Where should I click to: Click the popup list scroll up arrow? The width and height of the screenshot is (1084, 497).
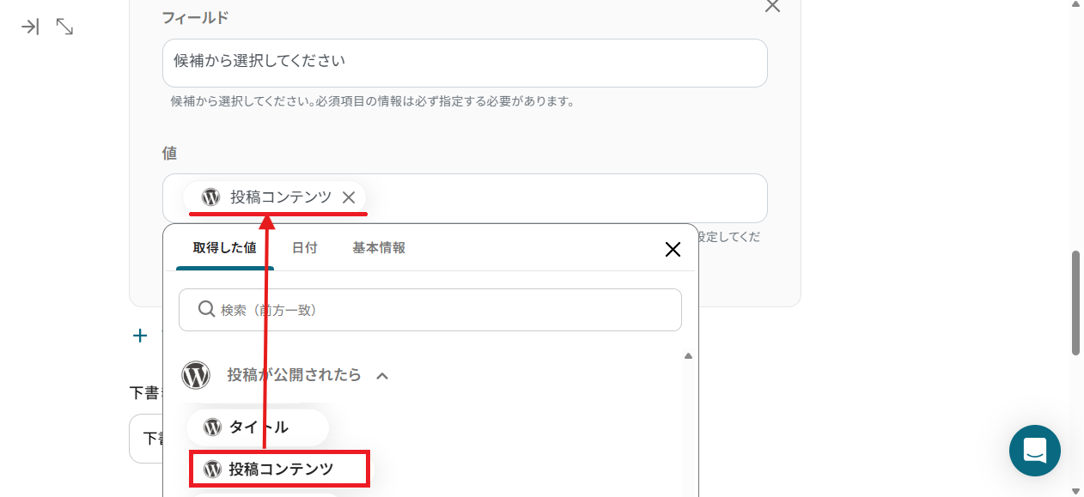(688, 356)
